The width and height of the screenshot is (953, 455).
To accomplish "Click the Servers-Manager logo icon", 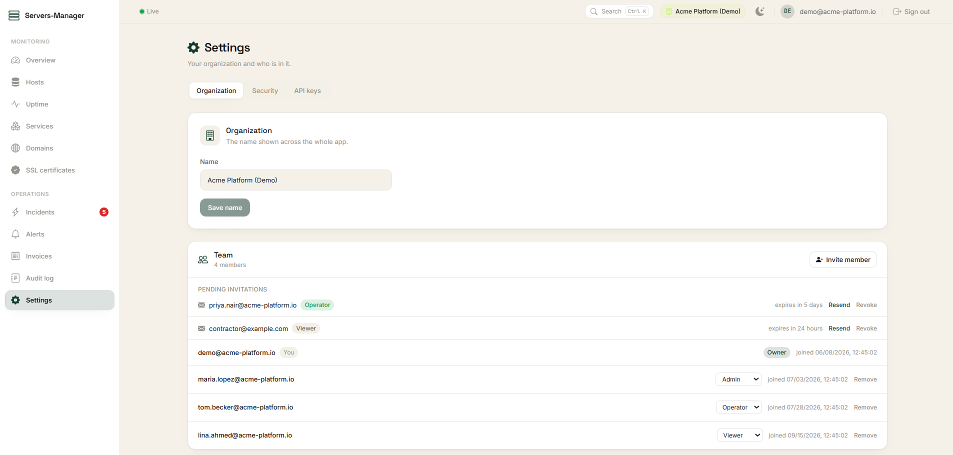I will point(14,15).
